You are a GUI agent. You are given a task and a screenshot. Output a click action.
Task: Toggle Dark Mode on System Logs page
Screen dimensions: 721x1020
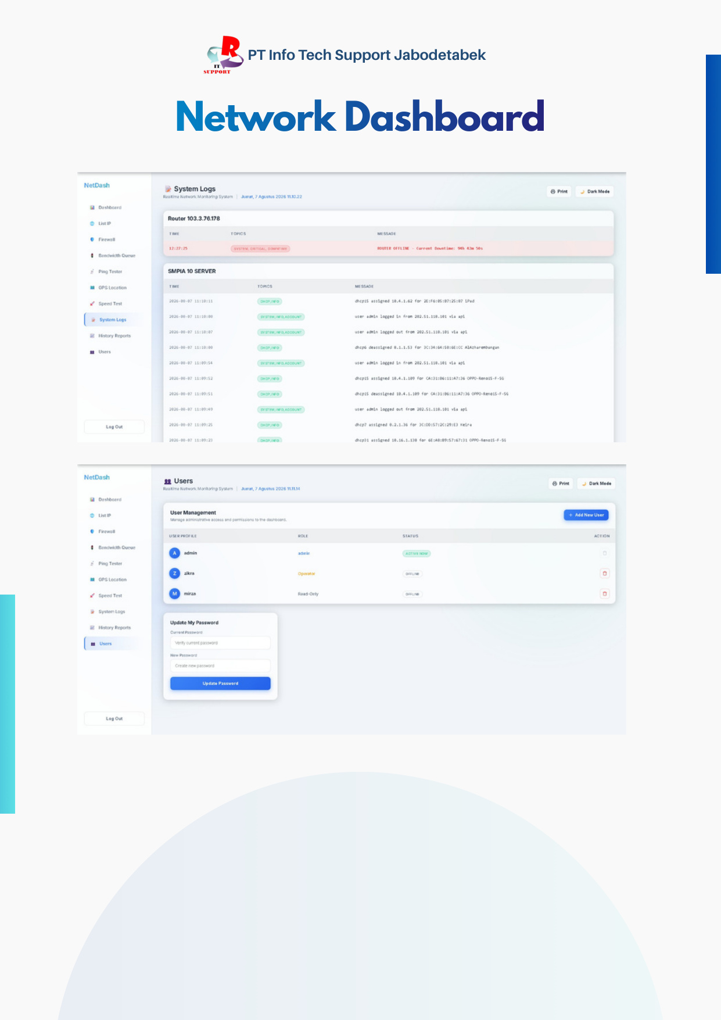click(595, 191)
